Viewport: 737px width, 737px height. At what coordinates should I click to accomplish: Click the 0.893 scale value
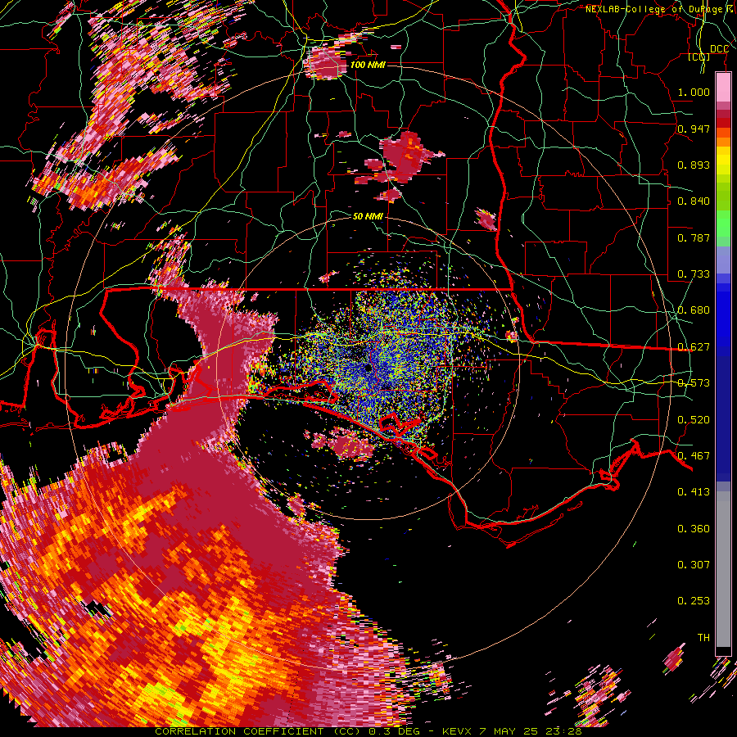pyautogui.click(x=694, y=165)
